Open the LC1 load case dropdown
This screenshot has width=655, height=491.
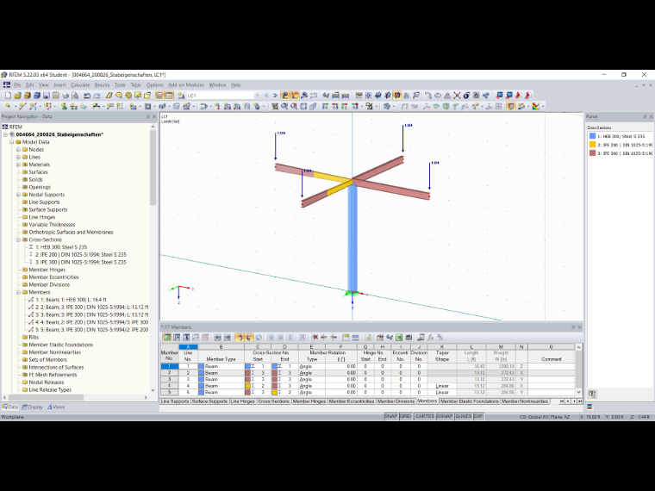pyautogui.click(x=258, y=96)
